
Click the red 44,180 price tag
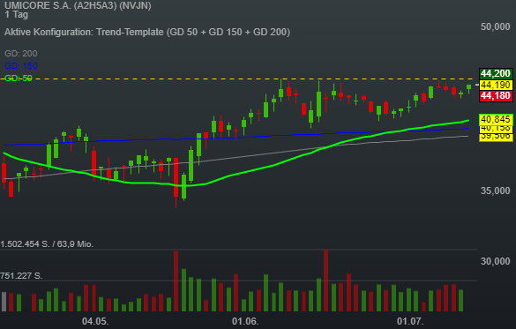pyautogui.click(x=495, y=96)
